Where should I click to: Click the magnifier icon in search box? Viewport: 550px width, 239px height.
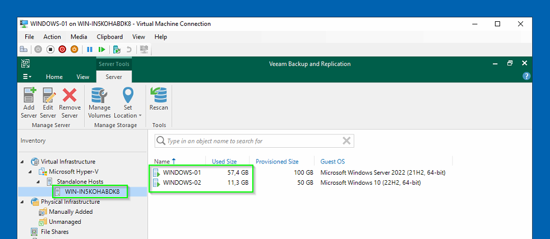161,141
